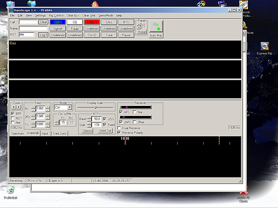The width and height of the screenshot is (278, 208).
Task: Open the Mode dropdown showing CW
Action: click(69, 107)
